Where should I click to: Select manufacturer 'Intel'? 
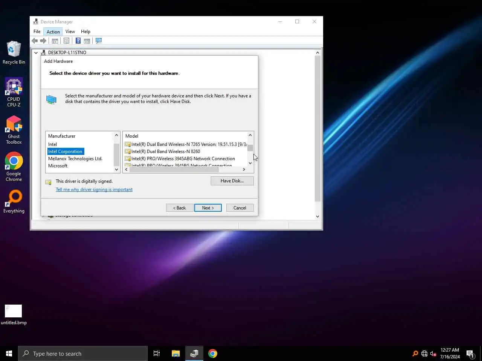52,144
